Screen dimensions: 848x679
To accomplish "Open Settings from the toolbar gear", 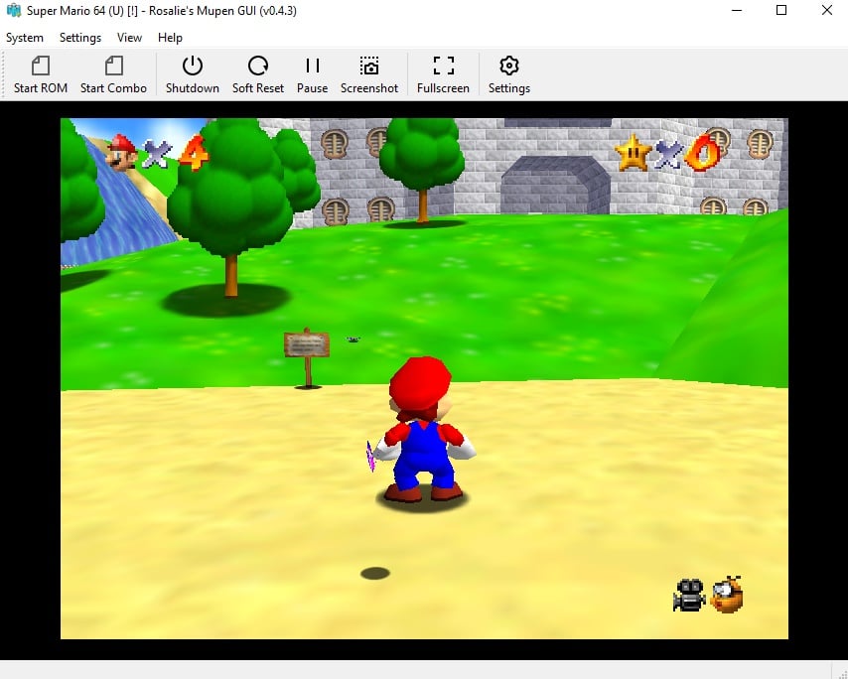I will pos(509,74).
